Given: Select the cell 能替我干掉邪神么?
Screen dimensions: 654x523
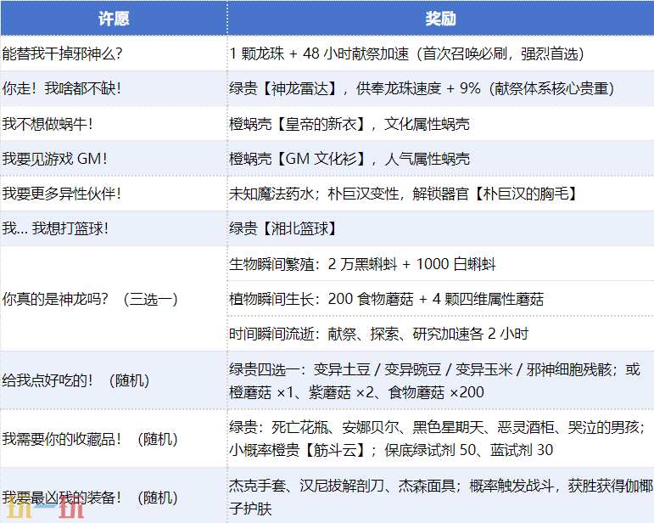Looking at the screenshot, I should [114, 53].
